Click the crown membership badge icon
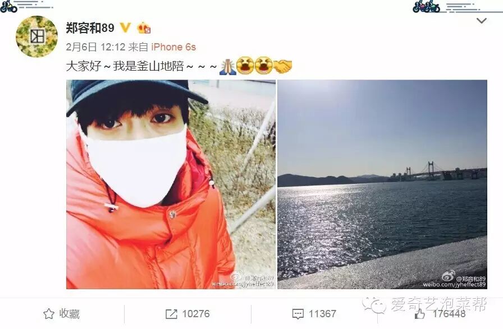The image size is (503, 329). [144, 28]
